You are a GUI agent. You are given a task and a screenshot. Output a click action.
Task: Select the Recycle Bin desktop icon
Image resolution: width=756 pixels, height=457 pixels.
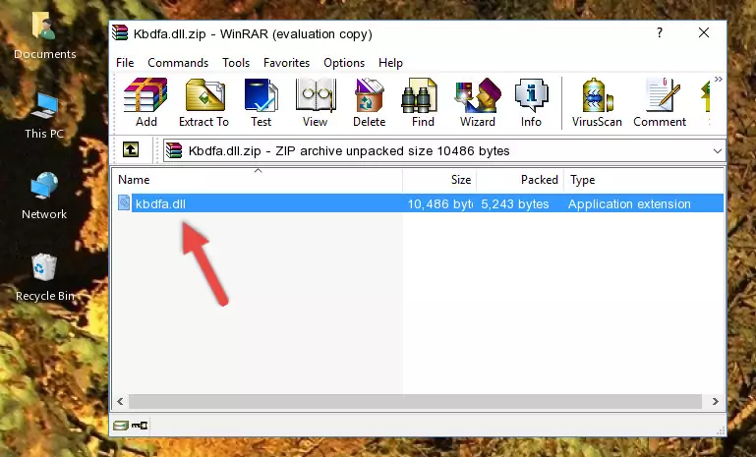(x=45, y=277)
